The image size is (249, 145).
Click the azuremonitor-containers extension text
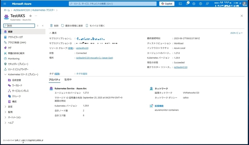167,110
